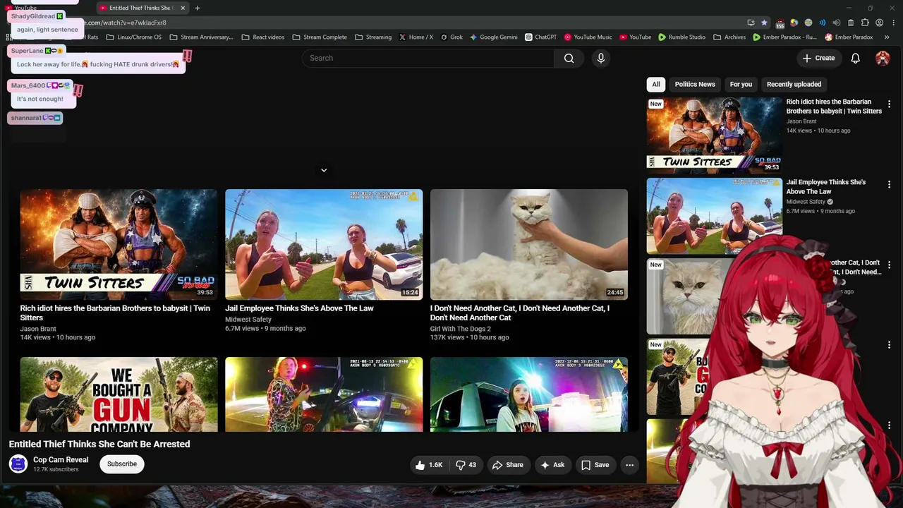Show more bookmarks with the double chevron
The image size is (903, 508).
click(x=887, y=37)
